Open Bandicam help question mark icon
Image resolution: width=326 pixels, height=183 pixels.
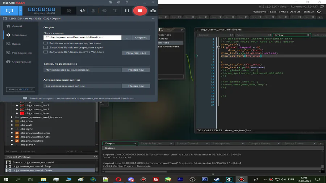click(x=127, y=3)
